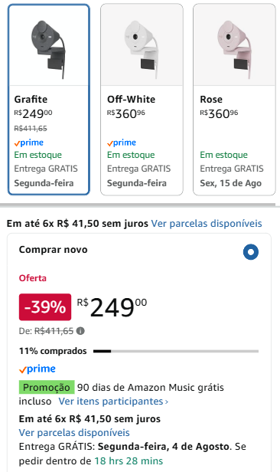
Task: Click the info icon next to R$411,65
Action: coord(80,331)
